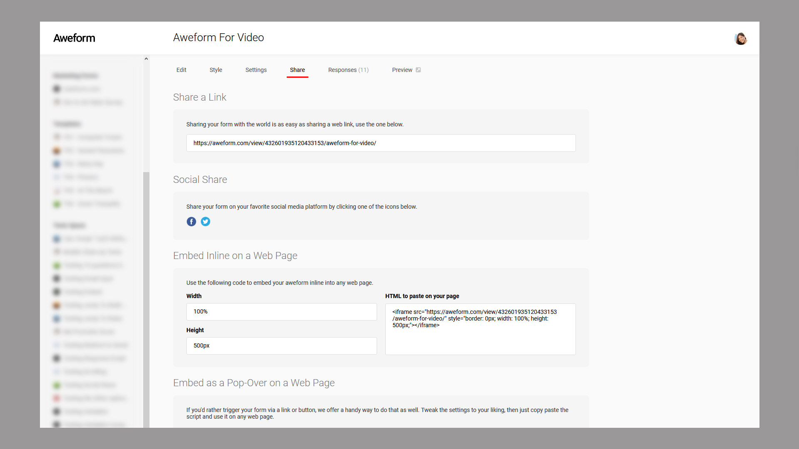This screenshot has height=449, width=799.
Task: Click the Width label
Action: click(194, 296)
